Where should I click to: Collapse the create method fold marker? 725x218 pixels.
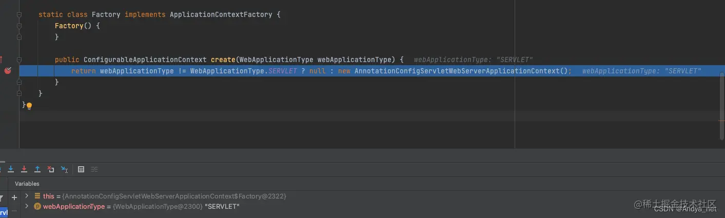[19, 60]
